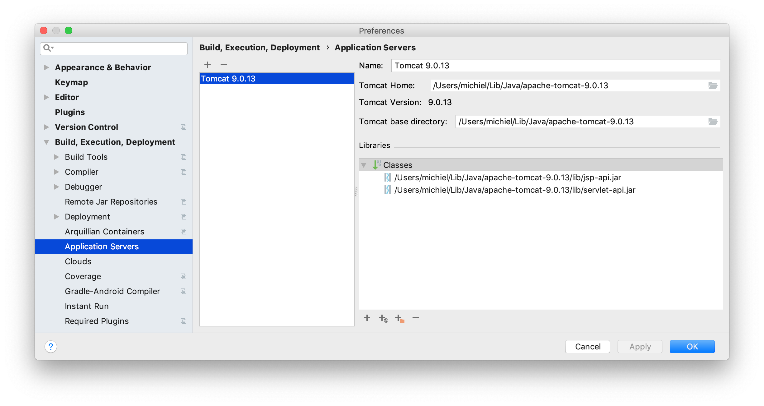Click the Cancel button
This screenshot has height=406, width=764.
(x=588, y=346)
